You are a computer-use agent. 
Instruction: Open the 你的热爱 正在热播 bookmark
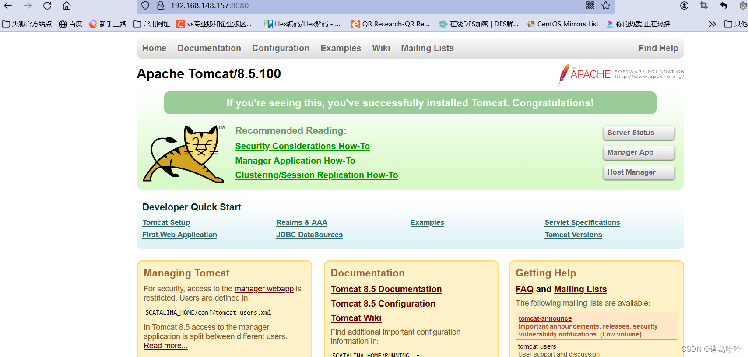coord(638,24)
